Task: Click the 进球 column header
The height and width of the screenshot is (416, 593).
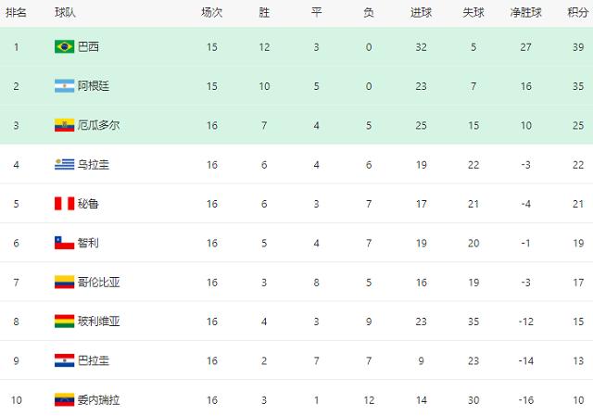Action: pos(421,12)
